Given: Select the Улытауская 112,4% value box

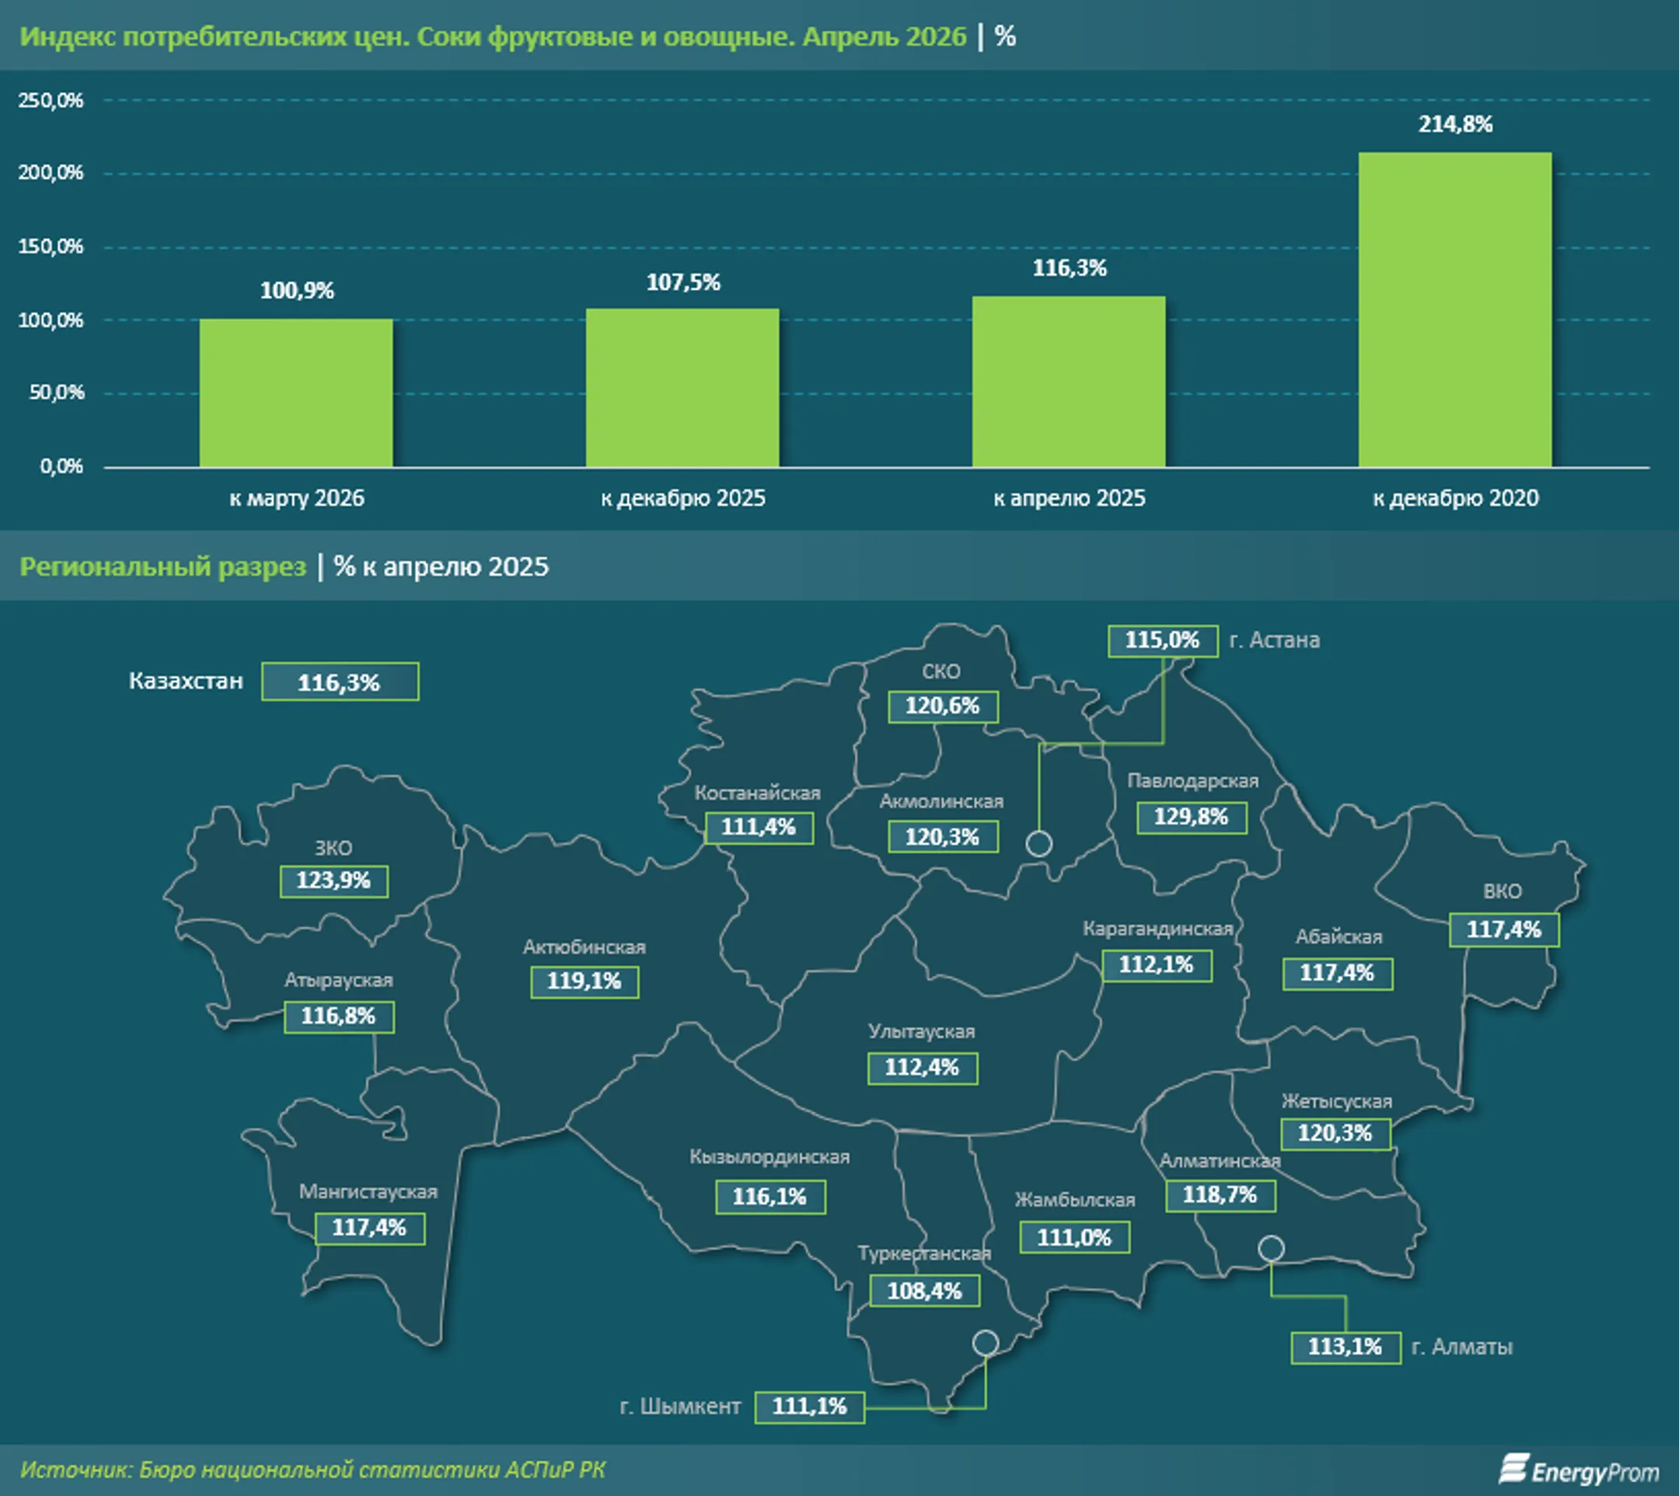Looking at the screenshot, I should [923, 1068].
